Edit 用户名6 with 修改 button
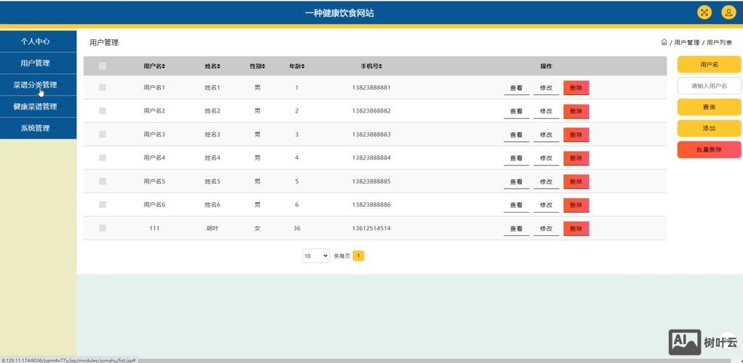The height and width of the screenshot is (363, 743). click(x=546, y=205)
